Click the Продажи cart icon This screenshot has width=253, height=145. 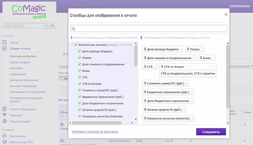tap(4, 115)
